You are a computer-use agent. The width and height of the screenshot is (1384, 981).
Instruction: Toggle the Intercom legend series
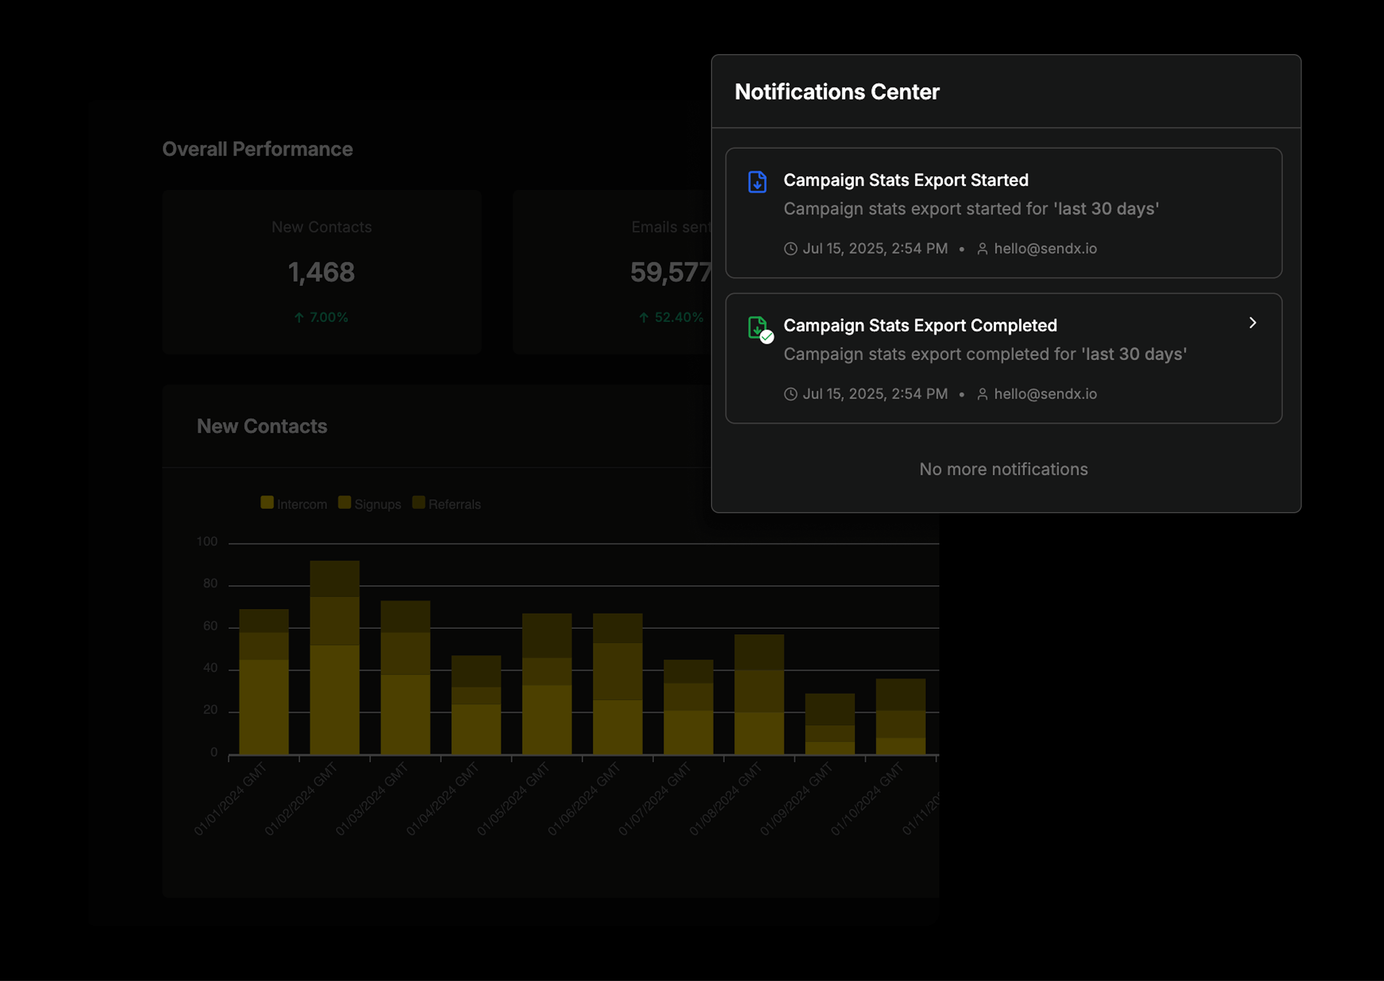click(294, 504)
